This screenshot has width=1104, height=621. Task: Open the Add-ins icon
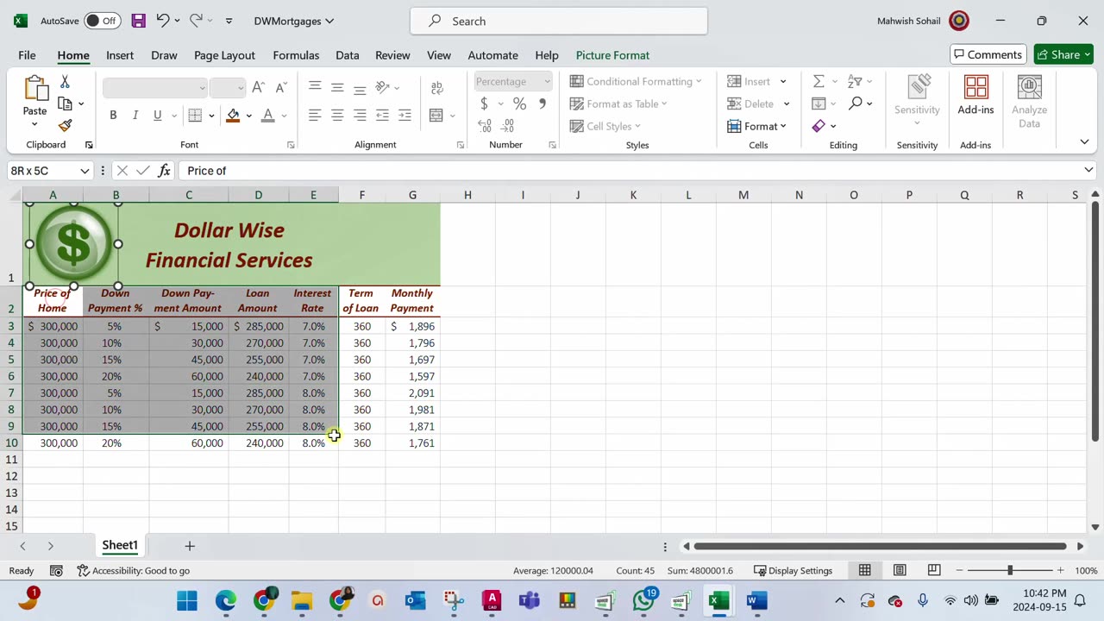click(x=975, y=95)
